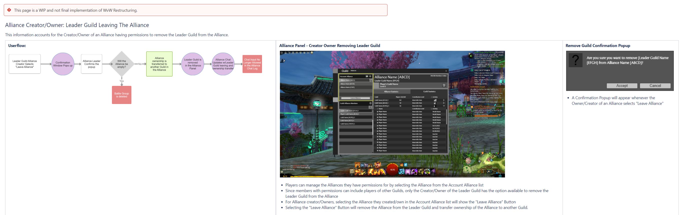Click the Leave Alliance button
The width and height of the screenshot is (685, 215).
pos(355,98)
